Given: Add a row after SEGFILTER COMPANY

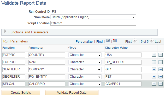Looking at the screenshot, I should (154, 69).
